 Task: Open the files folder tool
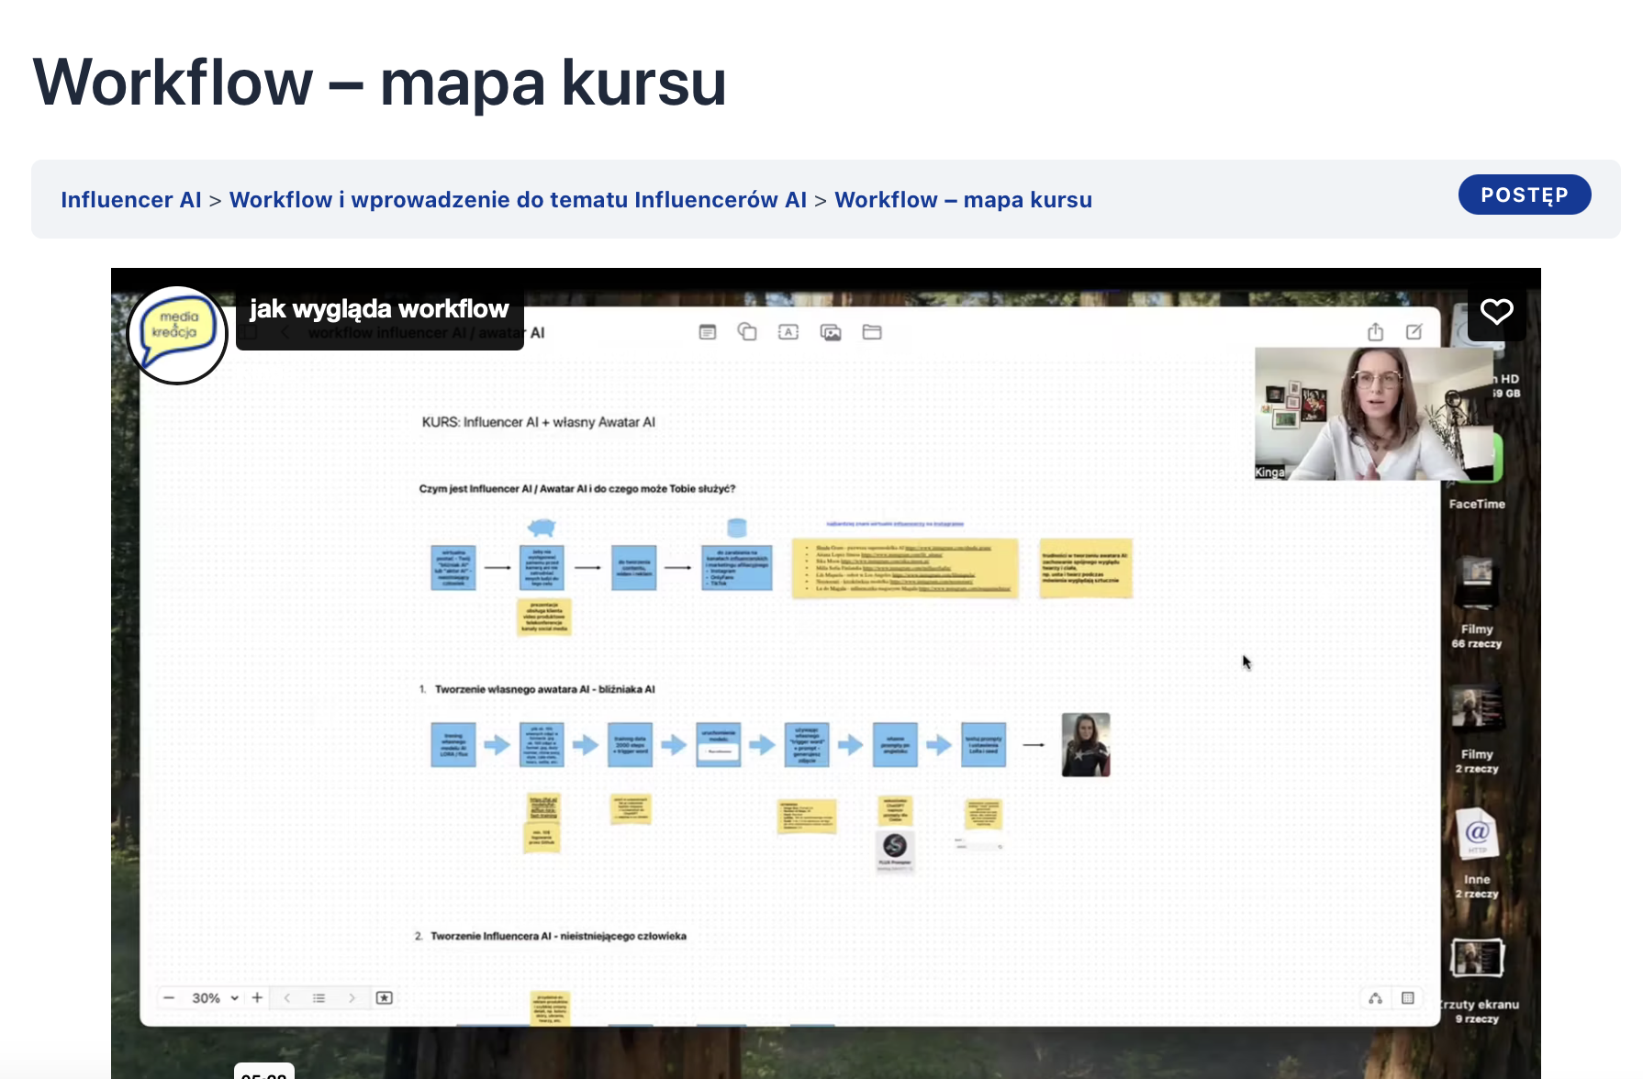872,332
